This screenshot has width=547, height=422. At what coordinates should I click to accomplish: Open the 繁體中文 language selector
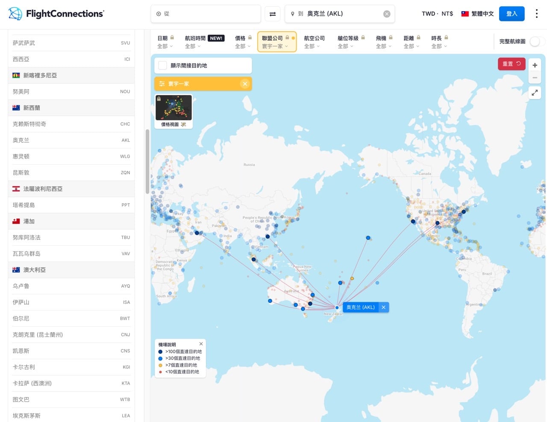coord(477,14)
